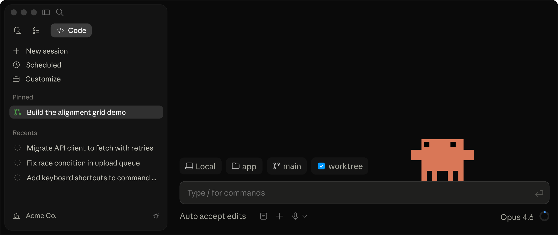
Task: Open the Opus 4.6 model selector
Action: (x=516, y=217)
